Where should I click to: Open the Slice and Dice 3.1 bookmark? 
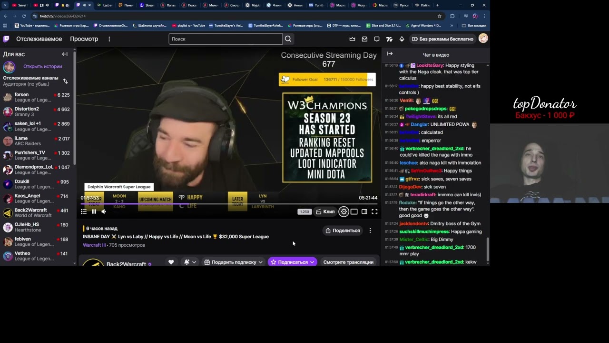point(383,25)
